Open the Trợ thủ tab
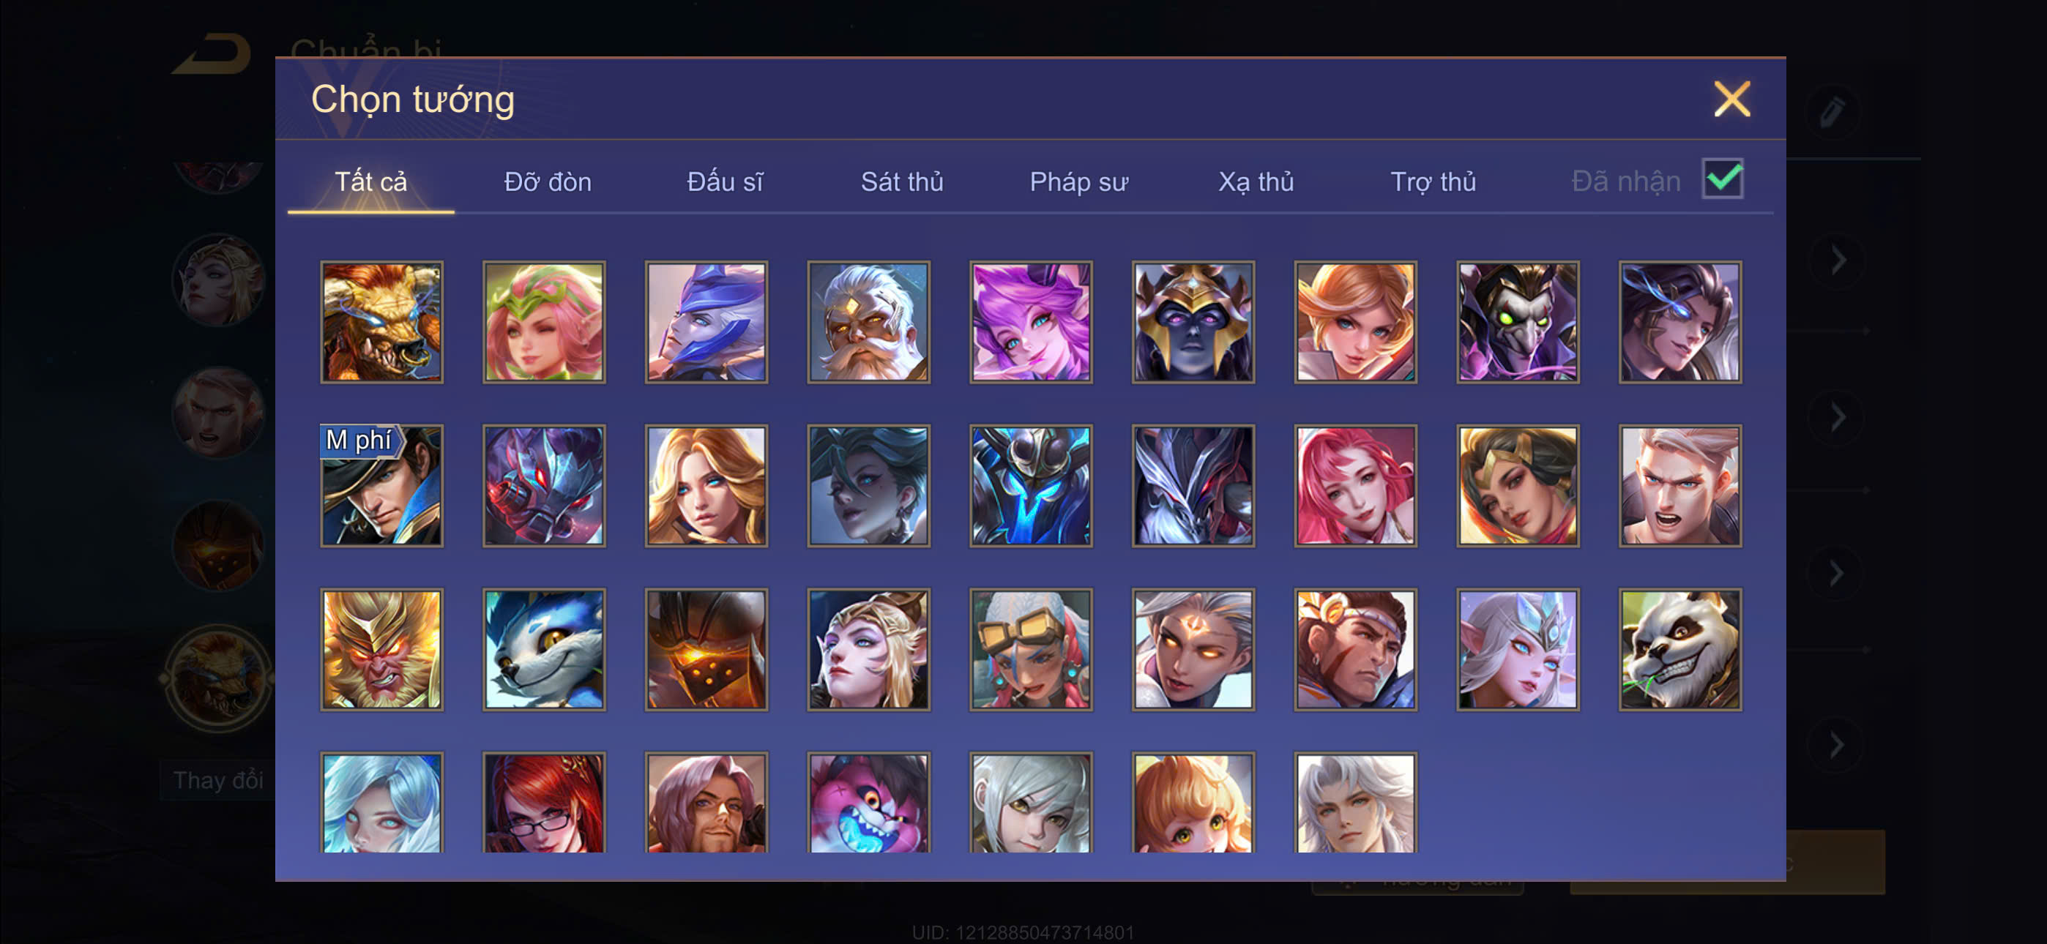The height and width of the screenshot is (944, 2047). tap(1433, 182)
